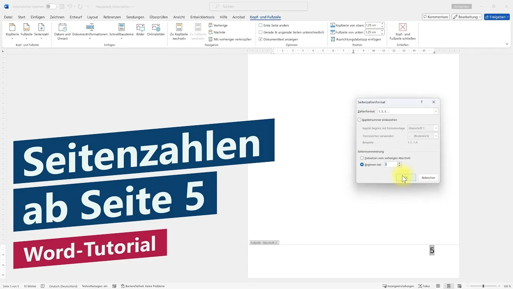Click the Beginnen bei number field
This screenshot has height=289, width=513.
click(390, 165)
